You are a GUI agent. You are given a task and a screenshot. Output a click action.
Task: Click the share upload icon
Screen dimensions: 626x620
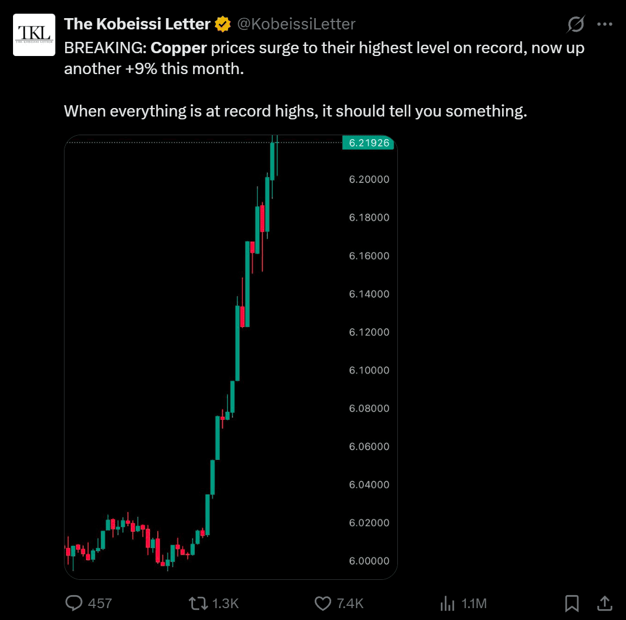[x=604, y=603]
